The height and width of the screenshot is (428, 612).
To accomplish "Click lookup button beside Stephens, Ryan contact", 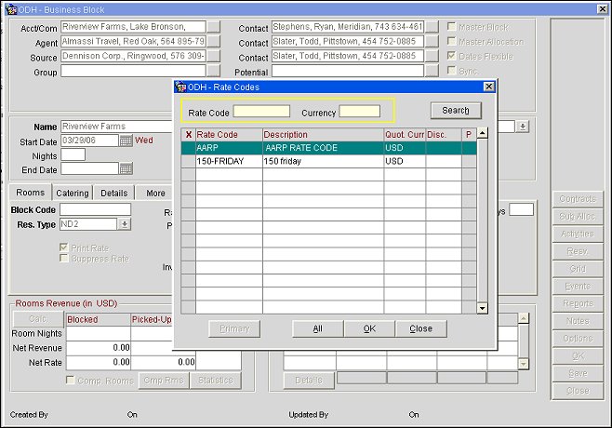I will click(x=432, y=28).
